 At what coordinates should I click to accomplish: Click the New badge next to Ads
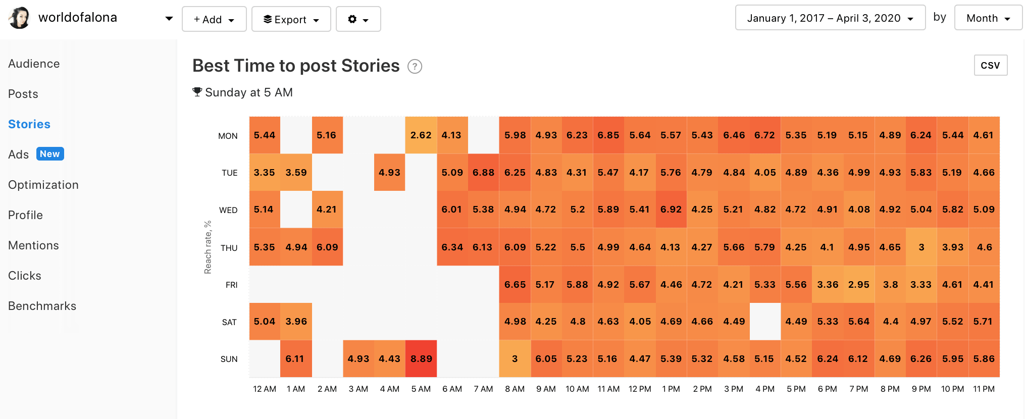click(50, 154)
